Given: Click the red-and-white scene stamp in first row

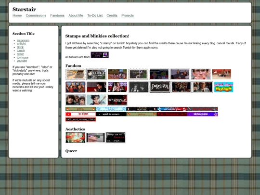Looking at the screenshot, I should [221, 74].
